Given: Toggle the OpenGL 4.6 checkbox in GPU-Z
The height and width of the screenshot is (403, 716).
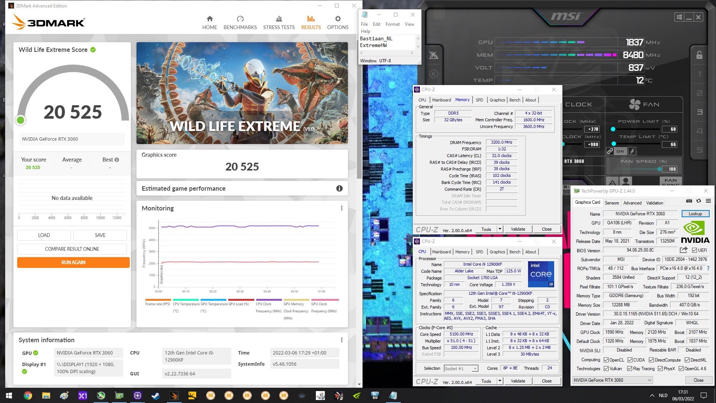Looking at the screenshot, I should (x=681, y=369).
